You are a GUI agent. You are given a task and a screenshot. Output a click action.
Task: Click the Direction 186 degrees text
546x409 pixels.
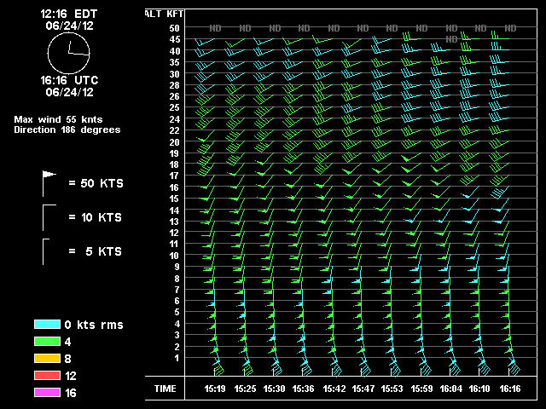(x=67, y=130)
